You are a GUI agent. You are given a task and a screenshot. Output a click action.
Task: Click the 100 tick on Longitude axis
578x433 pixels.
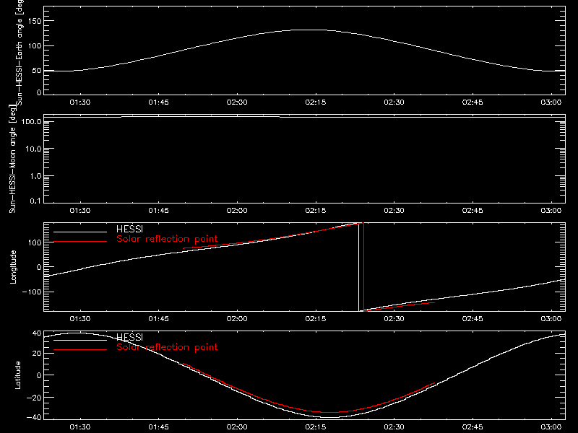pos(35,242)
